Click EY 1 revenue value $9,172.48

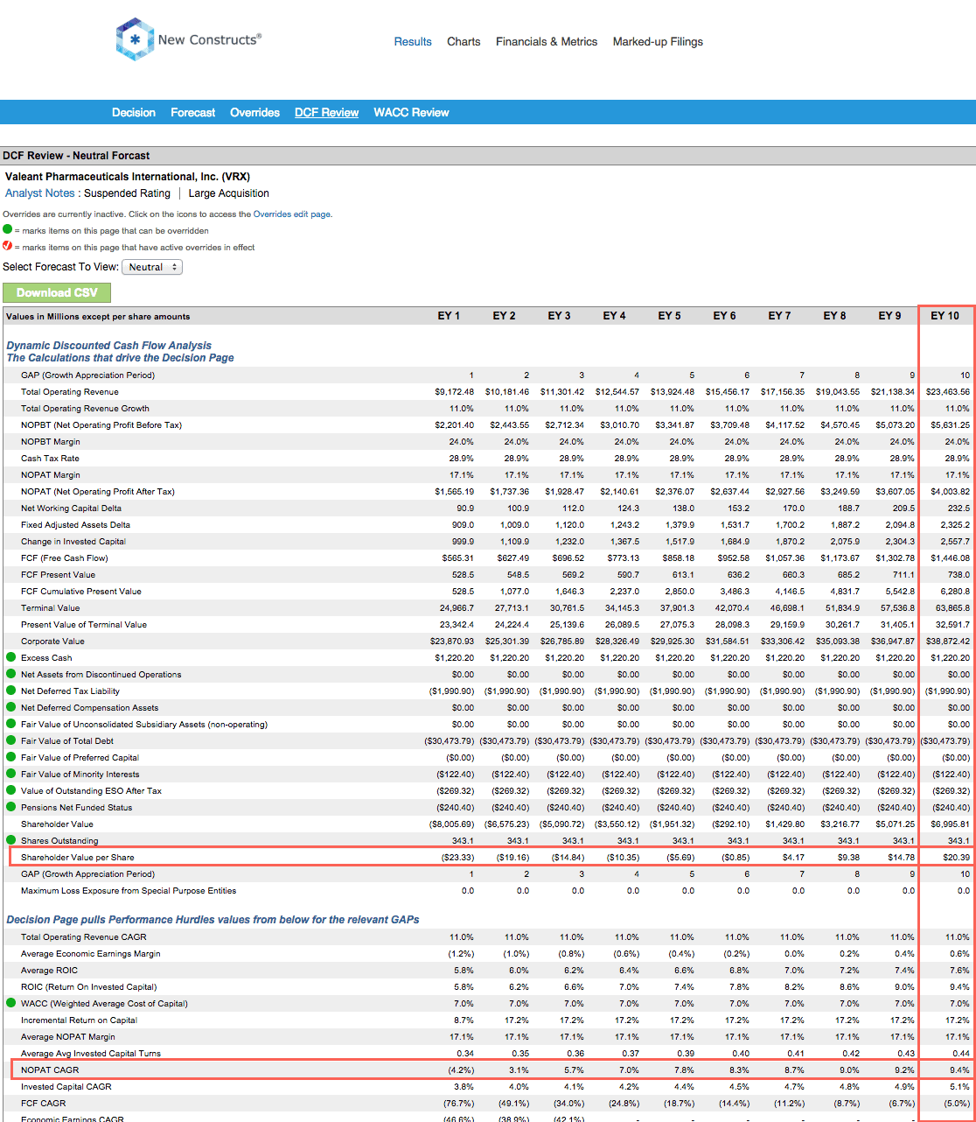(x=455, y=391)
